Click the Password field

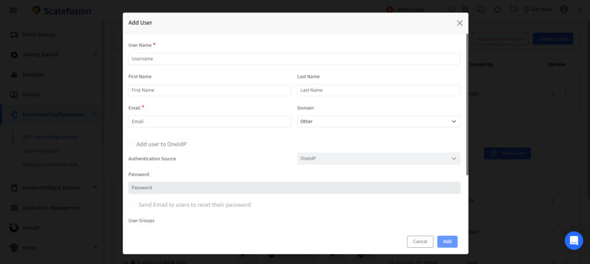tap(294, 187)
